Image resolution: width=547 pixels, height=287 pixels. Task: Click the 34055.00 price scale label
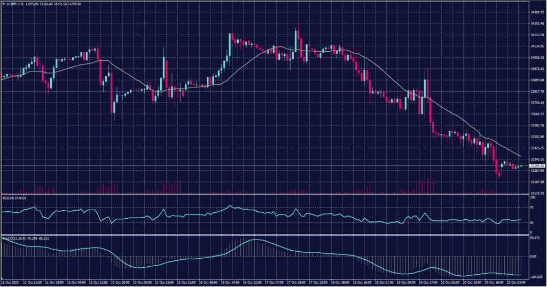tap(537, 58)
